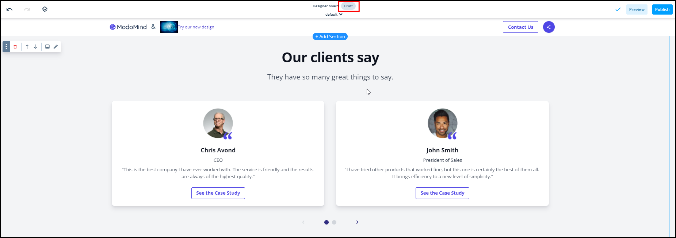Expand the 'default' version dropdown

click(334, 15)
